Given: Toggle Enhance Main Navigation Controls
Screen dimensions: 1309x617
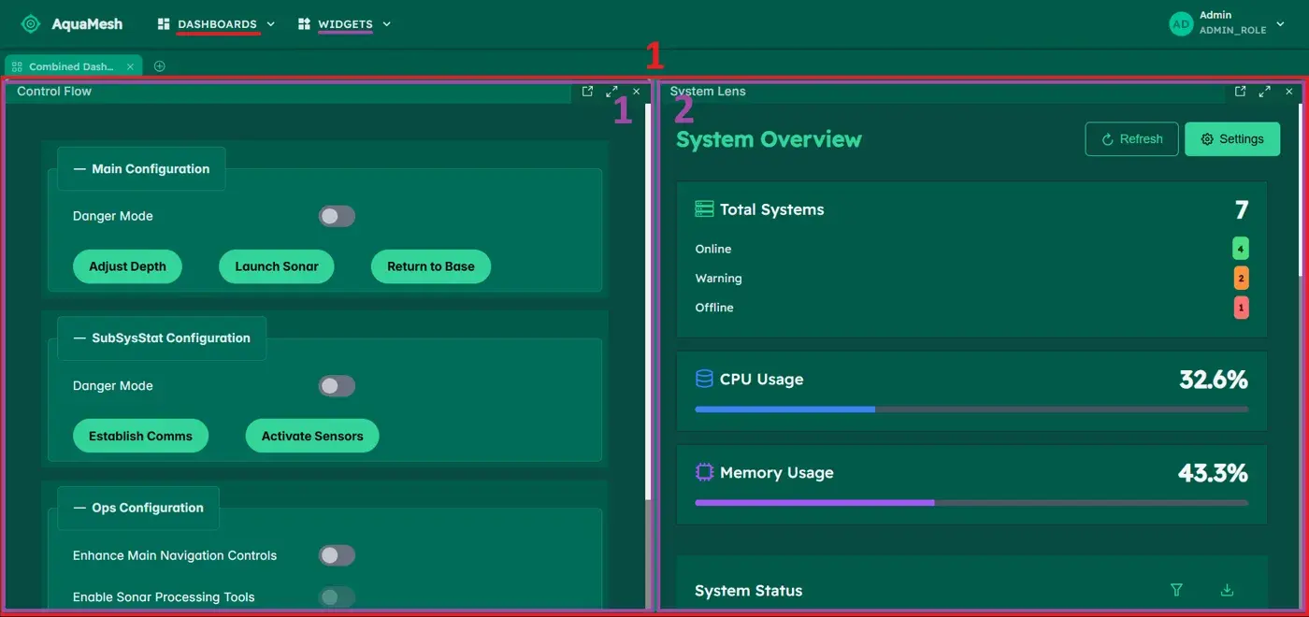Looking at the screenshot, I should click(x=337, y=555).
